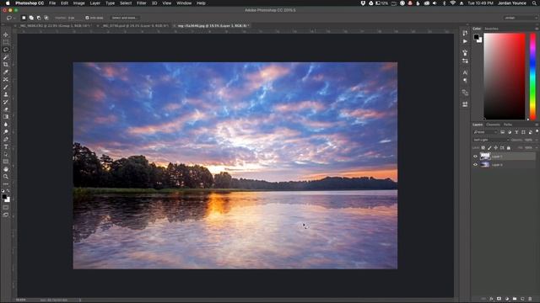Select the Brush tool

coord(6,87)
